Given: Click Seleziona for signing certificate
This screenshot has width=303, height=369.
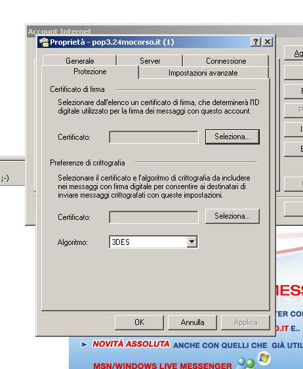Looking at the screenshot, I should click(232, 137).
